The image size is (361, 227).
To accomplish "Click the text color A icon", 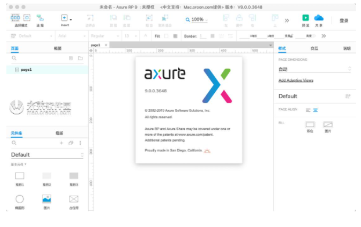I will click(x=146, y=35).
